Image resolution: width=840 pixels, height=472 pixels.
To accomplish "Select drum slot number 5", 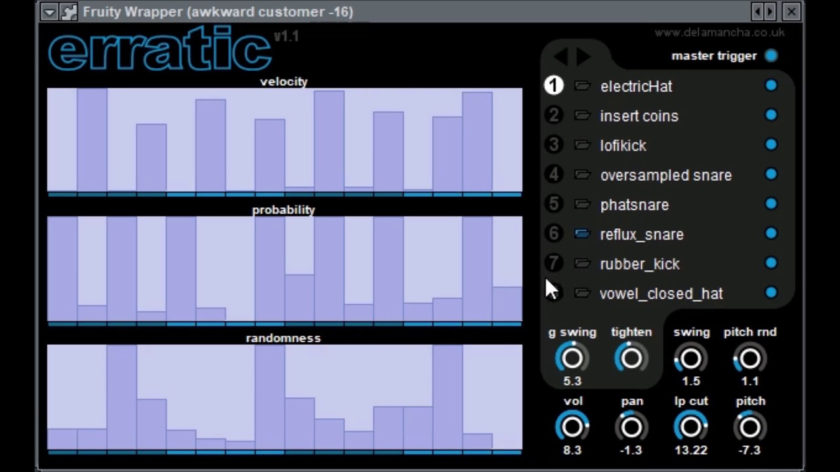I will coord(554,204).
